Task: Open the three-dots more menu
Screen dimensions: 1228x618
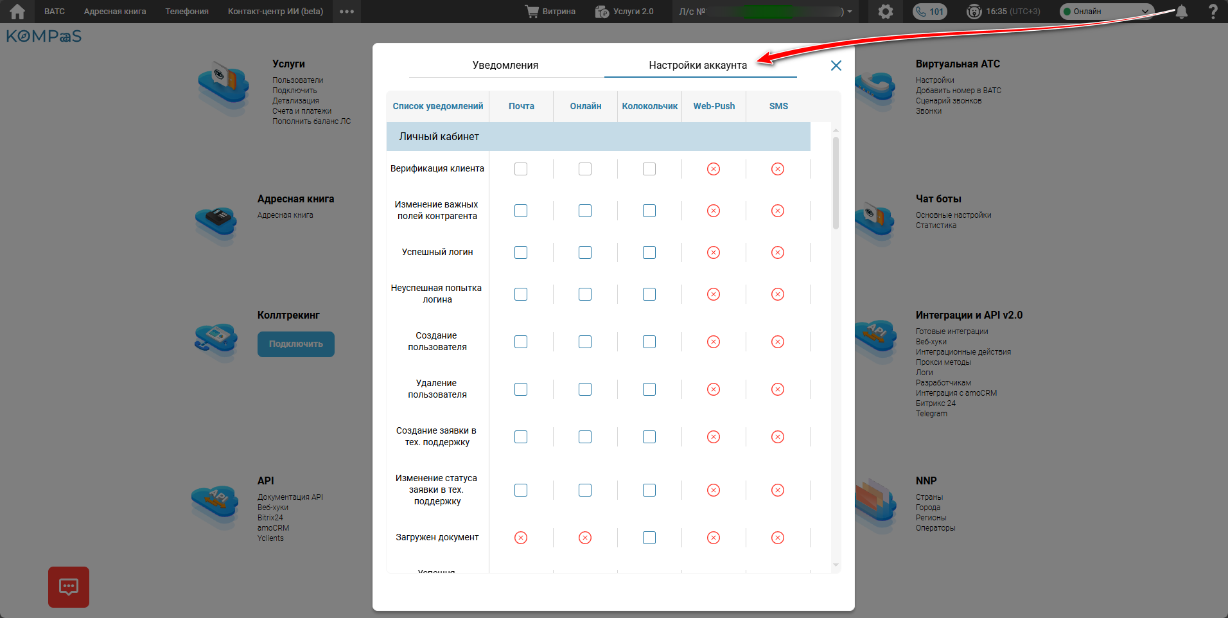Action: point(347,12)
